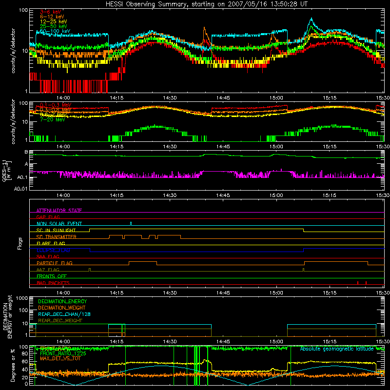This screenshot has width=390, height=390.
Task: Click the green 7-20 MeV legend label
Action: coord(52,119)
